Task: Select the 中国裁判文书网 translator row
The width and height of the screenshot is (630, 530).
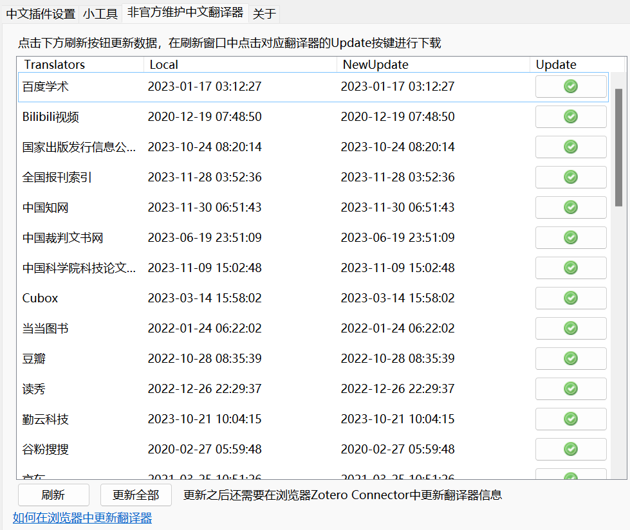Action: [x=313, y=238]
